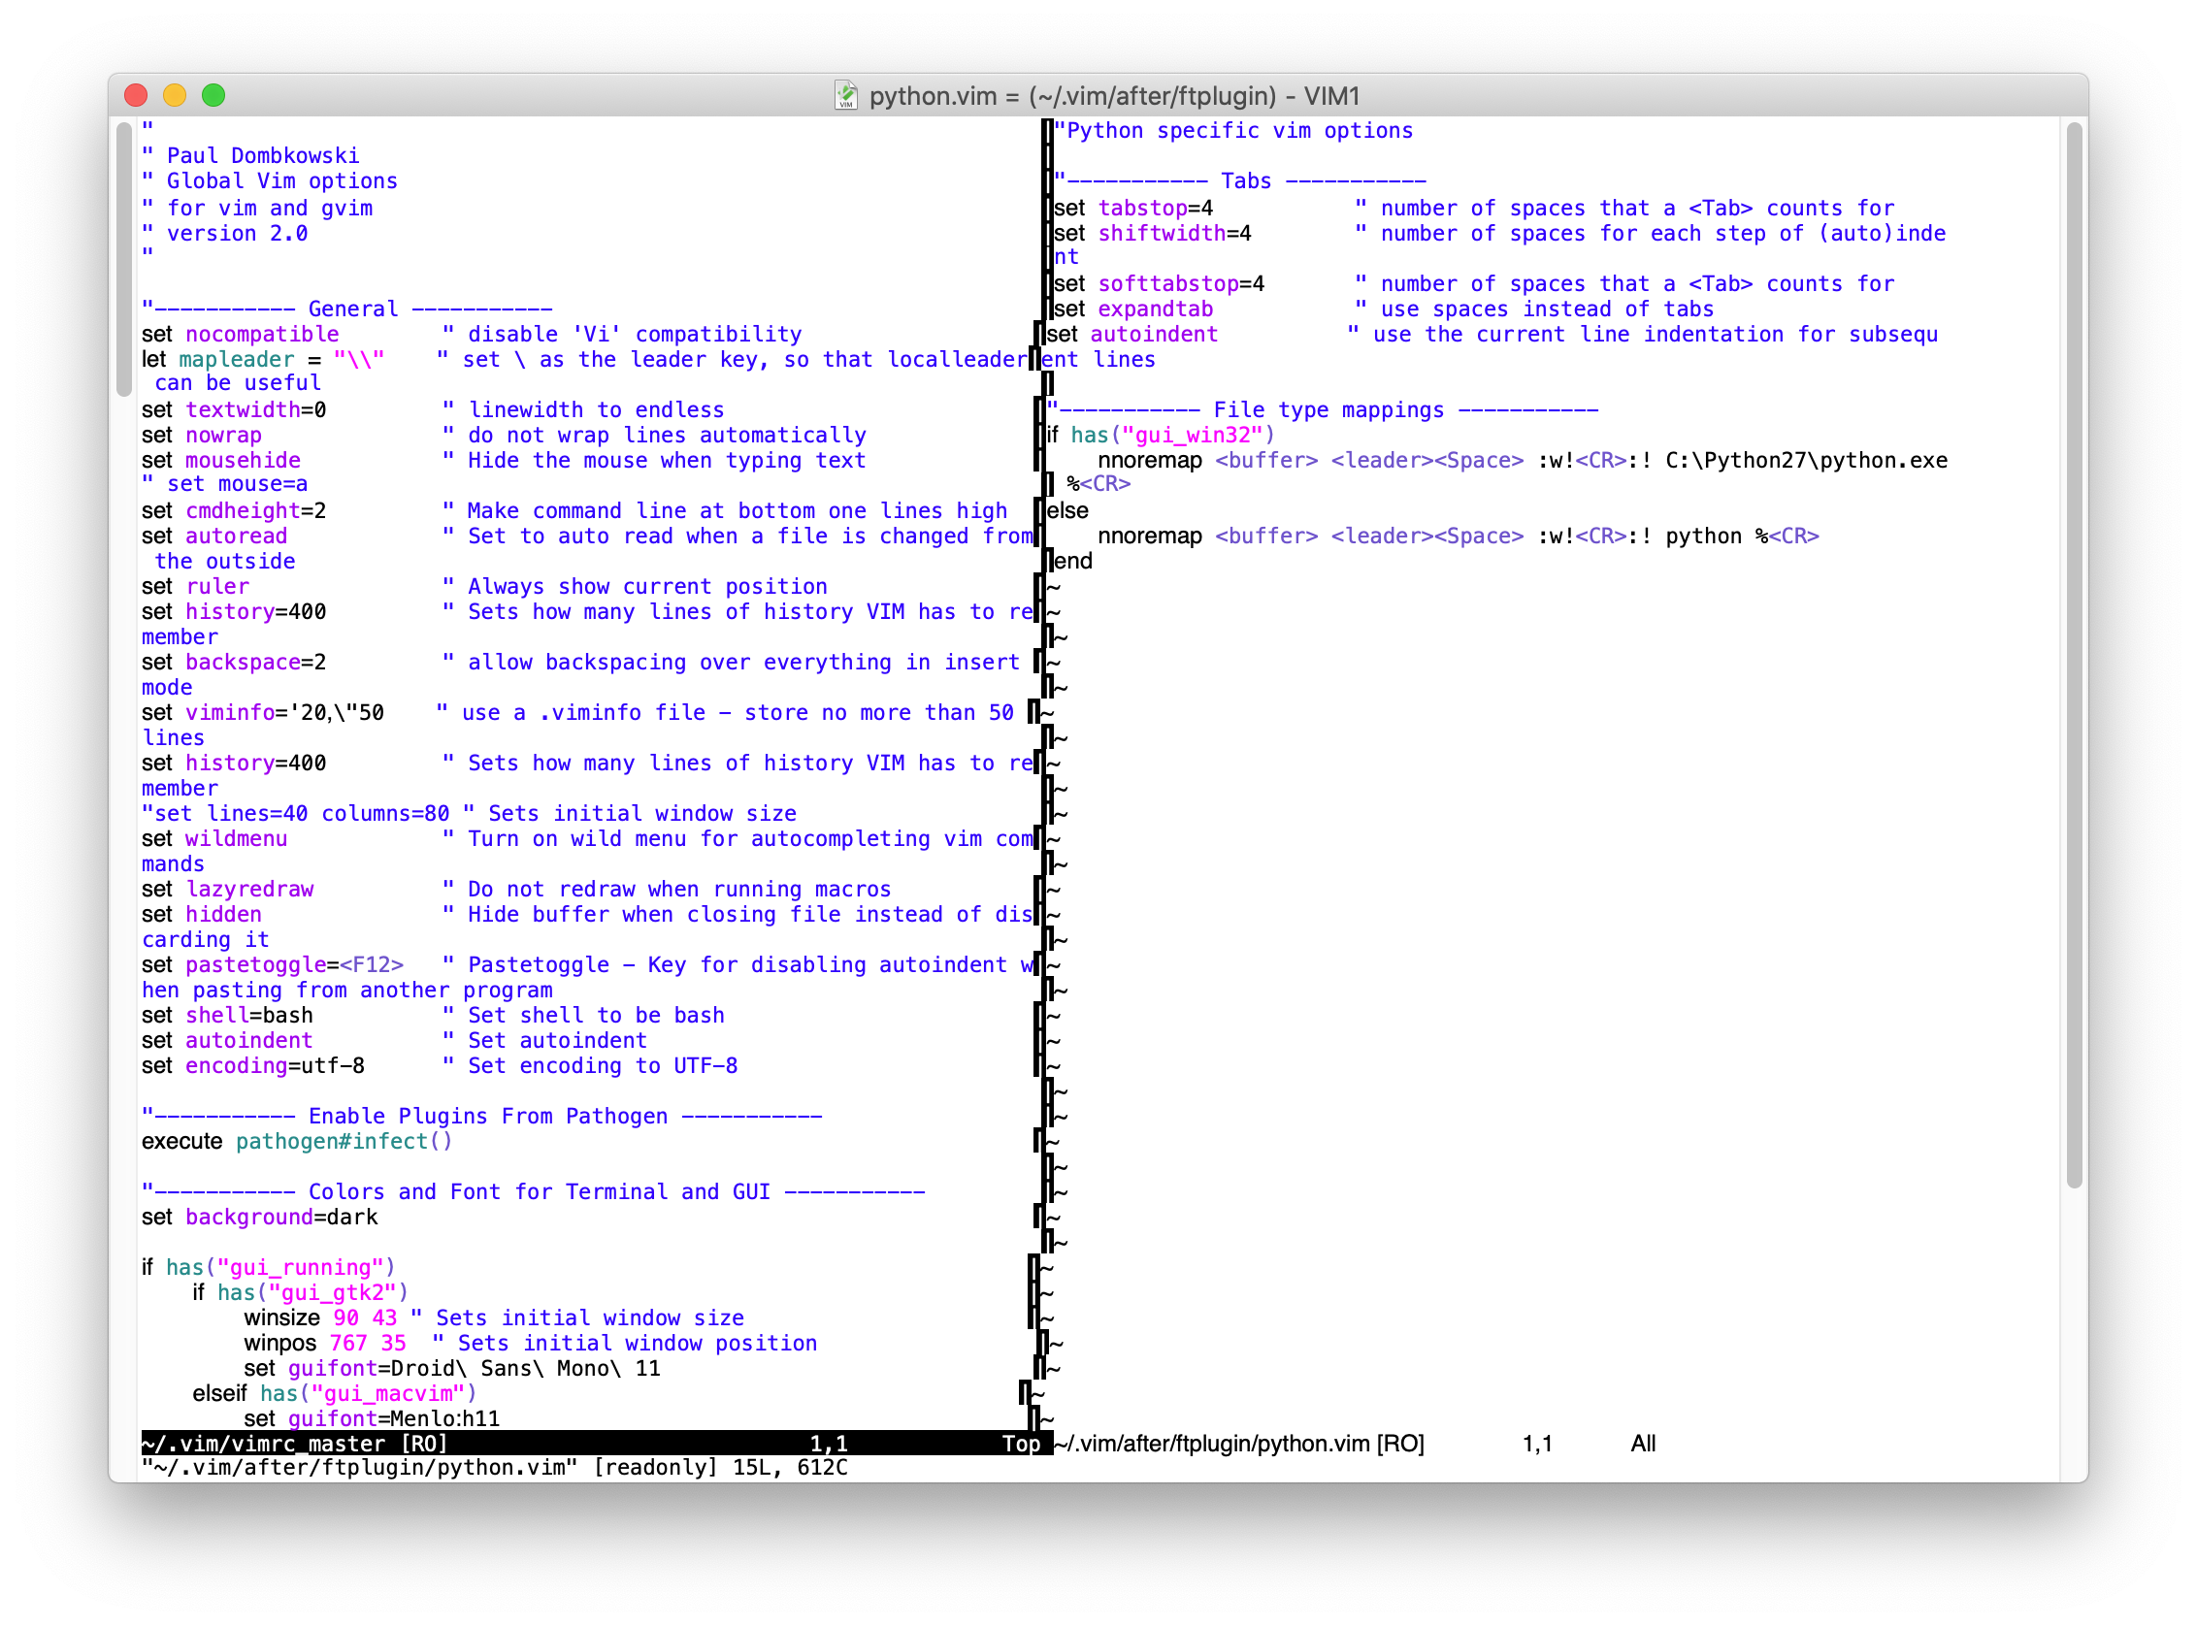Click the green zoom window button
The width and height of the screenshot is (2197, 1626).
pyautogui.click(x=213, y=95)
